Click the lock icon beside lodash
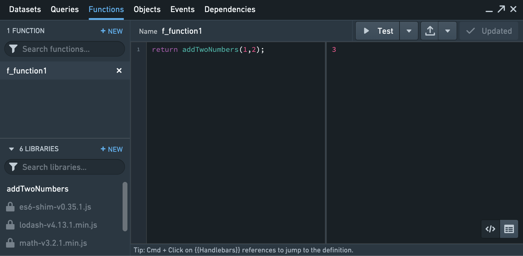The width and height of the screenshot is (523, 256). coord(10,225)
